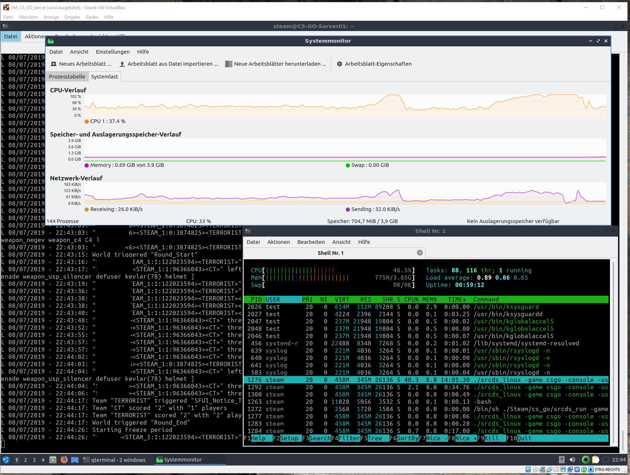Open the Aktionen menu in the Shell window
630x475 pixels.
[x=278, y=242]
